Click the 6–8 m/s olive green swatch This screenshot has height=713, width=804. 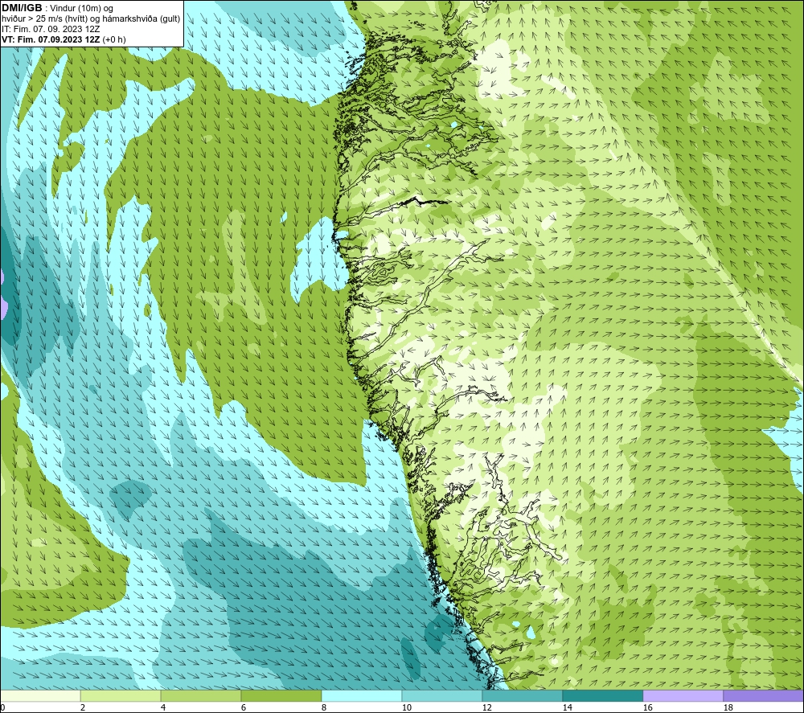pos(281,695)
